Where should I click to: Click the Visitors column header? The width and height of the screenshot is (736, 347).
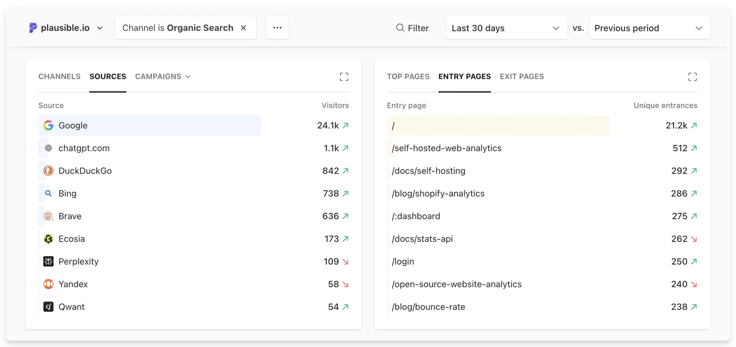coord(335,105)
